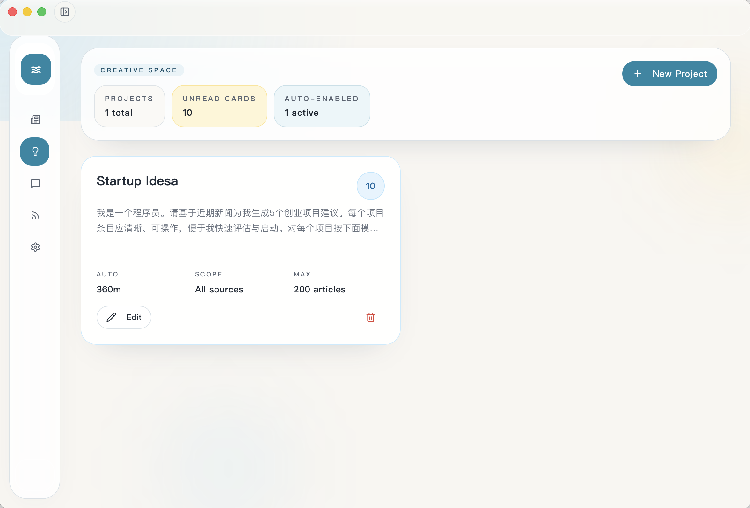
Task: Click the All sources scope value
Action: click(x=219, y=289)
